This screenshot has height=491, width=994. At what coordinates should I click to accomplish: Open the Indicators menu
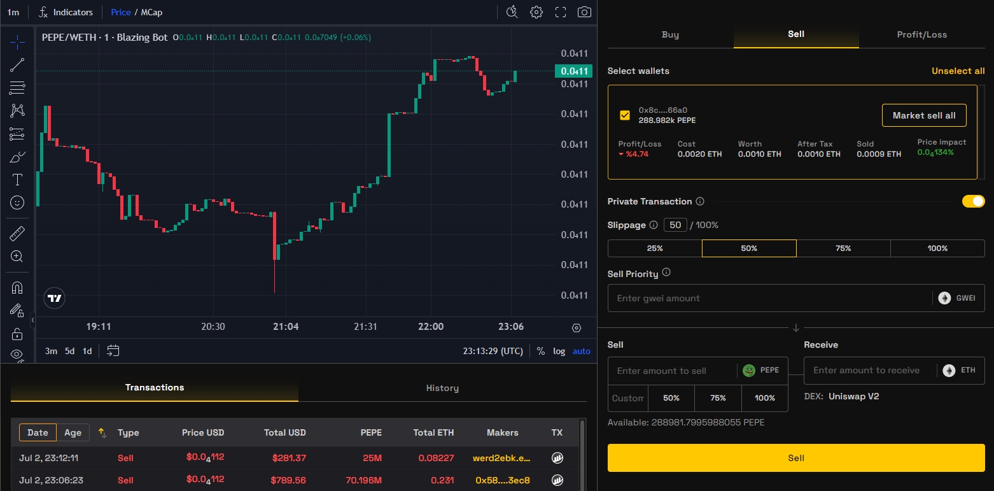(x=66, y=12)
